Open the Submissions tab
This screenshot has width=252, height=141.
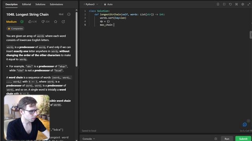(x=56, y=4)
